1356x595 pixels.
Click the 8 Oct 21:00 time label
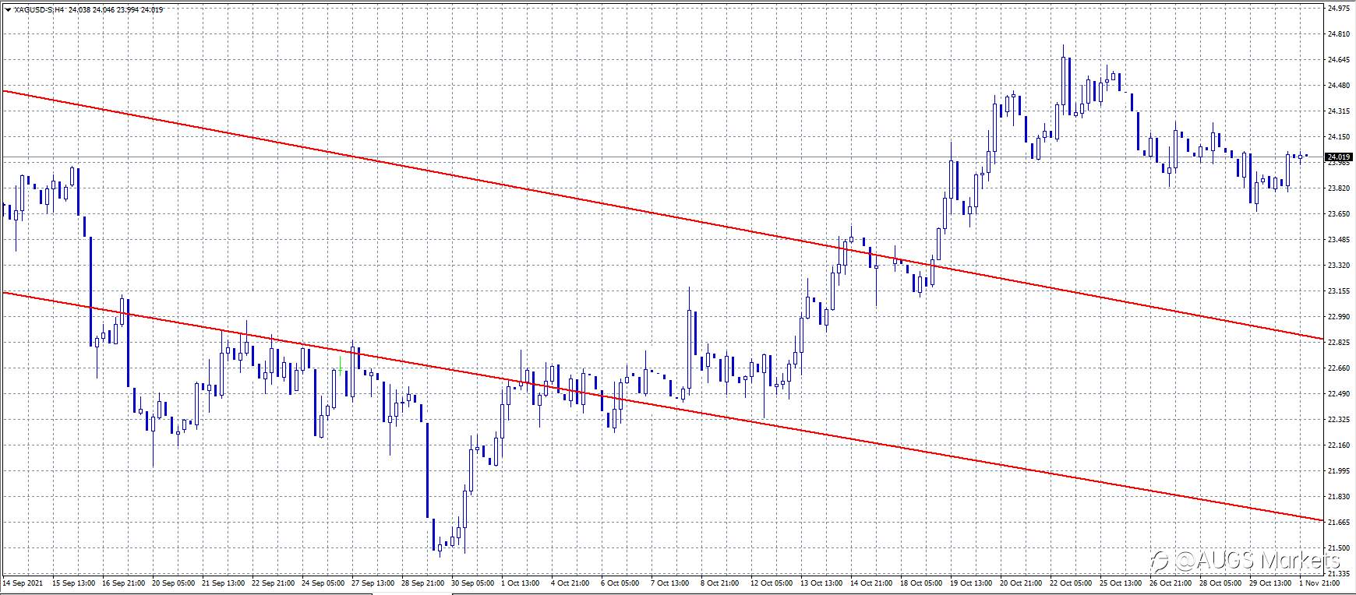click(720, 583)
